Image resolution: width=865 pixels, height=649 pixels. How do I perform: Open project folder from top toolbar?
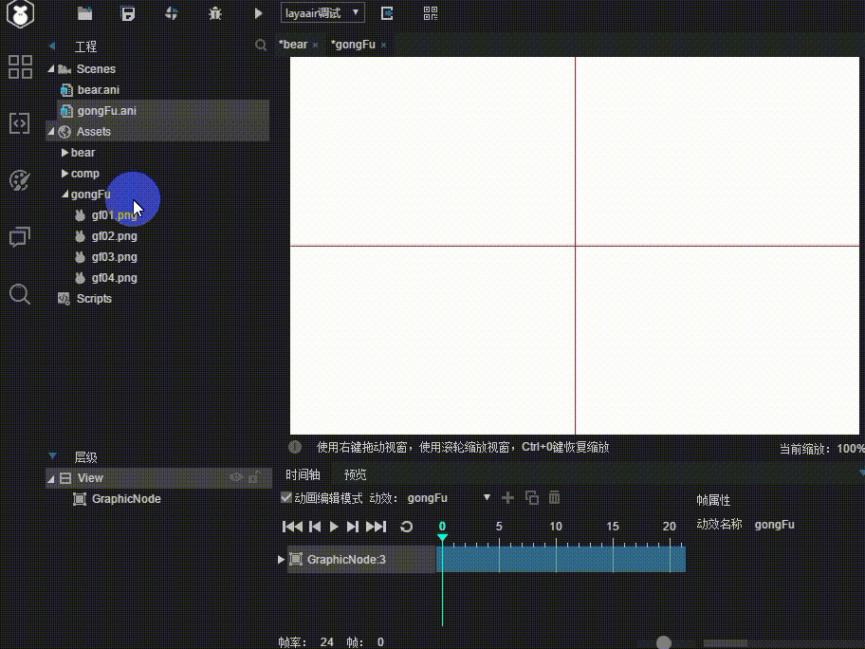[x=84, y=13]
